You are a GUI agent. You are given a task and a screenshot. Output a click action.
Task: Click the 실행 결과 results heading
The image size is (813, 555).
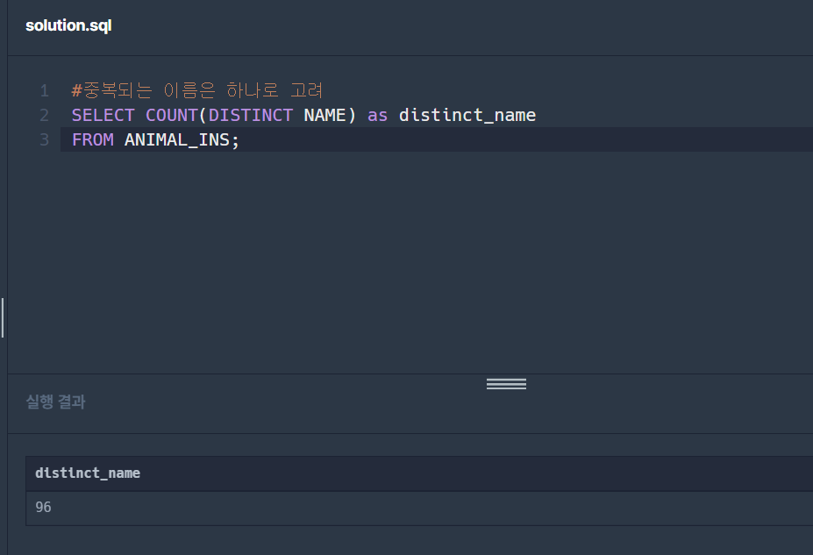(55, 402)
